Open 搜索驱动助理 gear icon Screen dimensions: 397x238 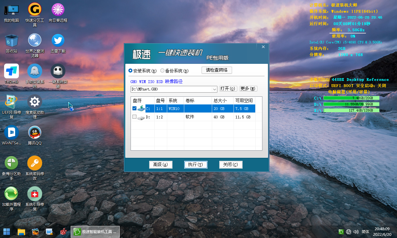pos(35,107)
